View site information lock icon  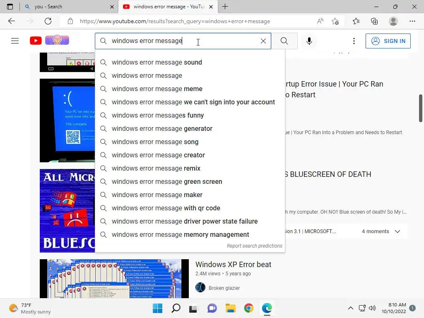click(x=70, y=21)
